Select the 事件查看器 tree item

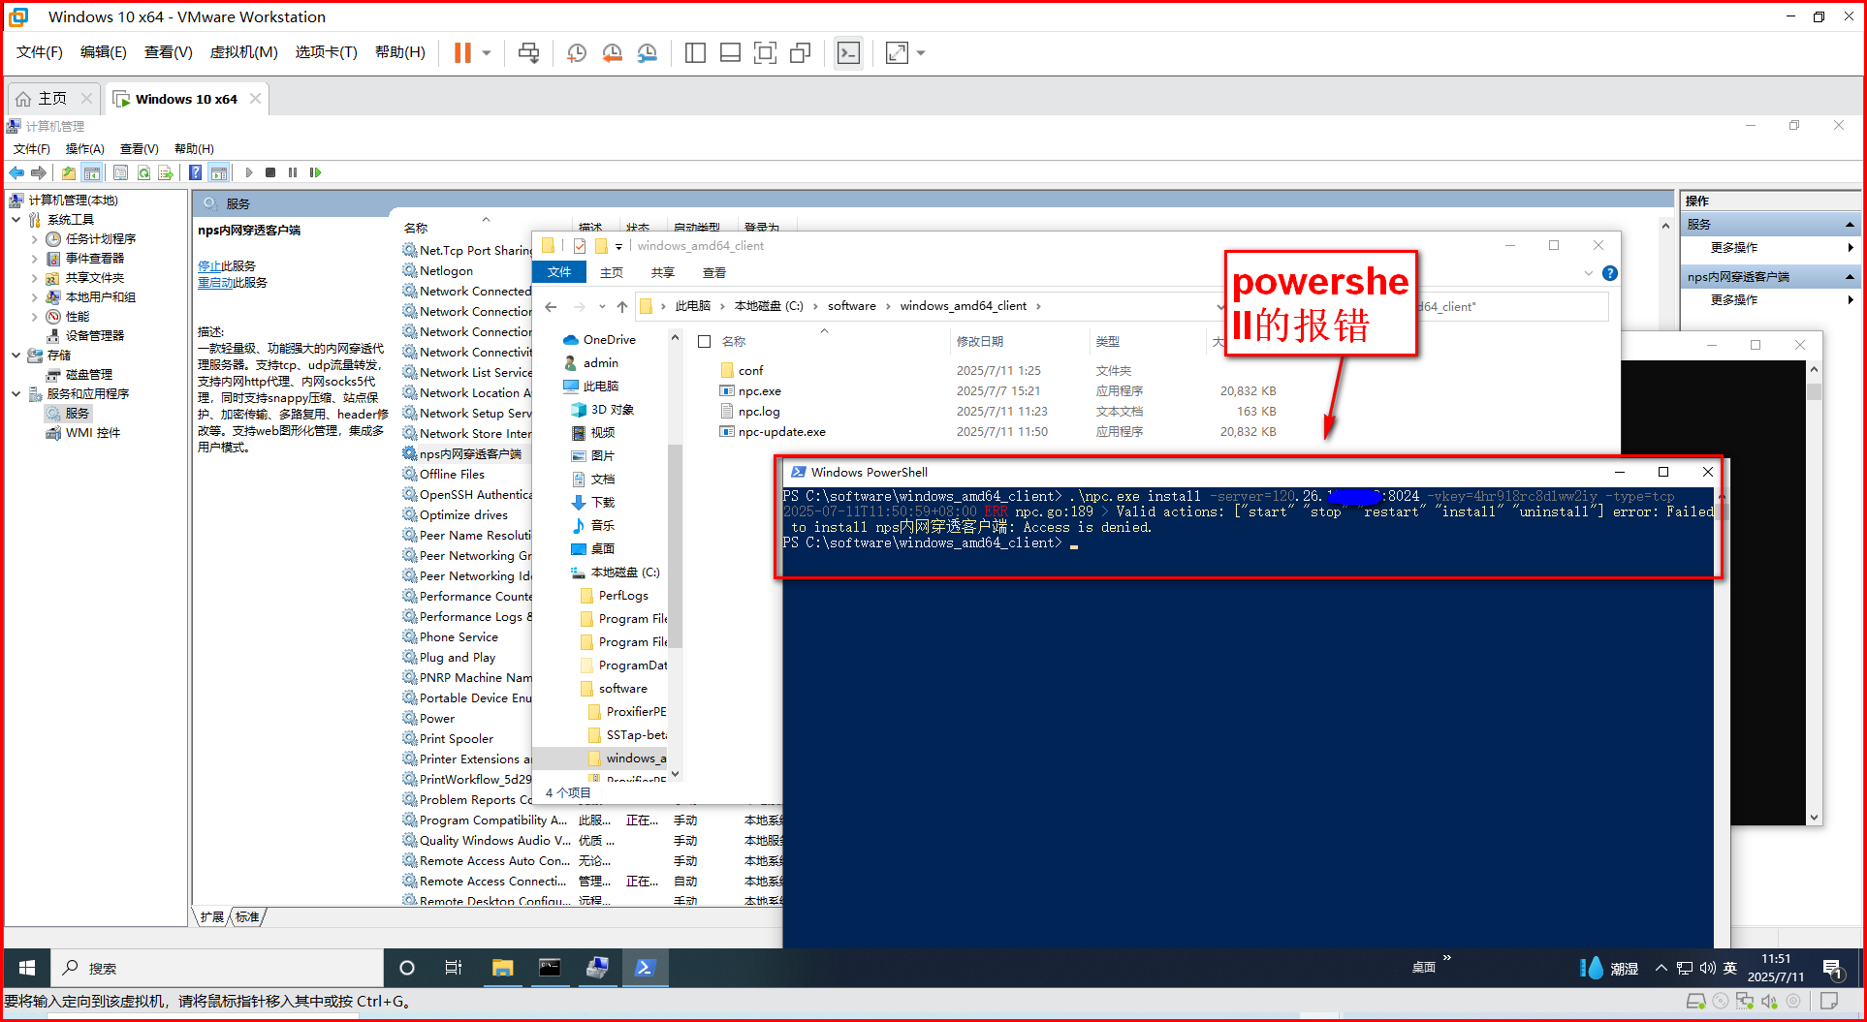[94, 259]
